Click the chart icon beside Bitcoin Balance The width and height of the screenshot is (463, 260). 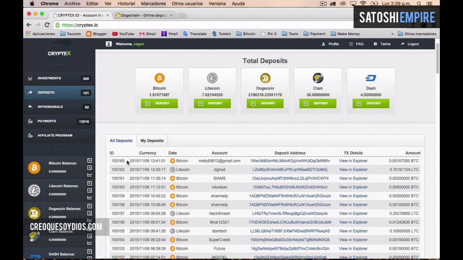(x=89, y=175)
